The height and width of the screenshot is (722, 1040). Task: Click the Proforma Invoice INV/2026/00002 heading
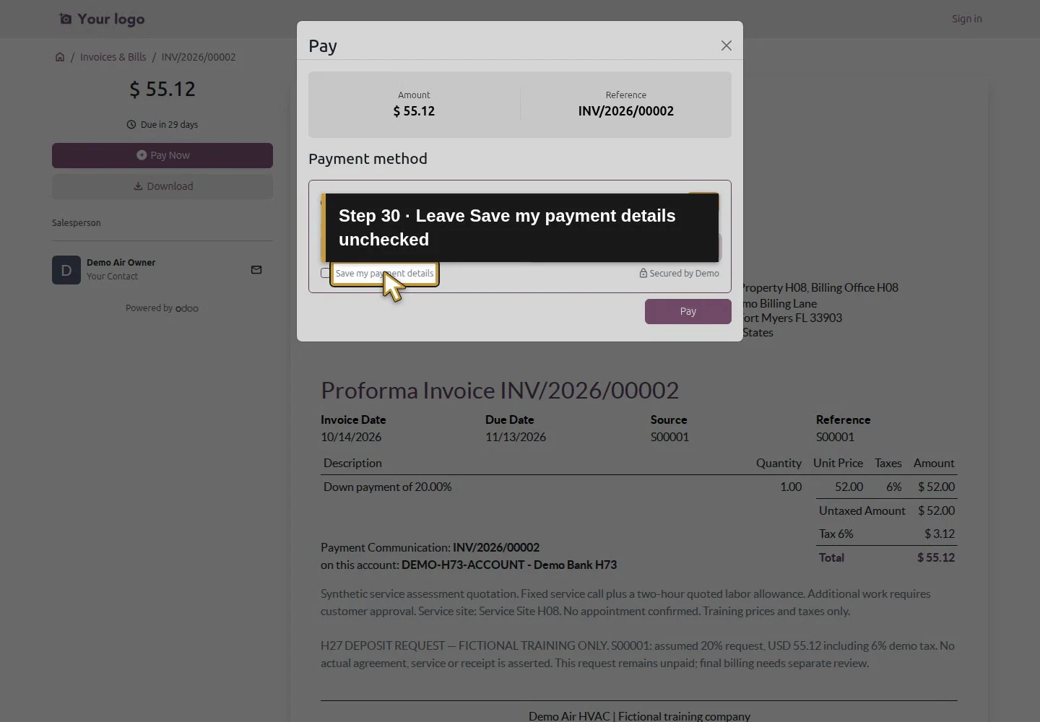[x=500, y=390]
